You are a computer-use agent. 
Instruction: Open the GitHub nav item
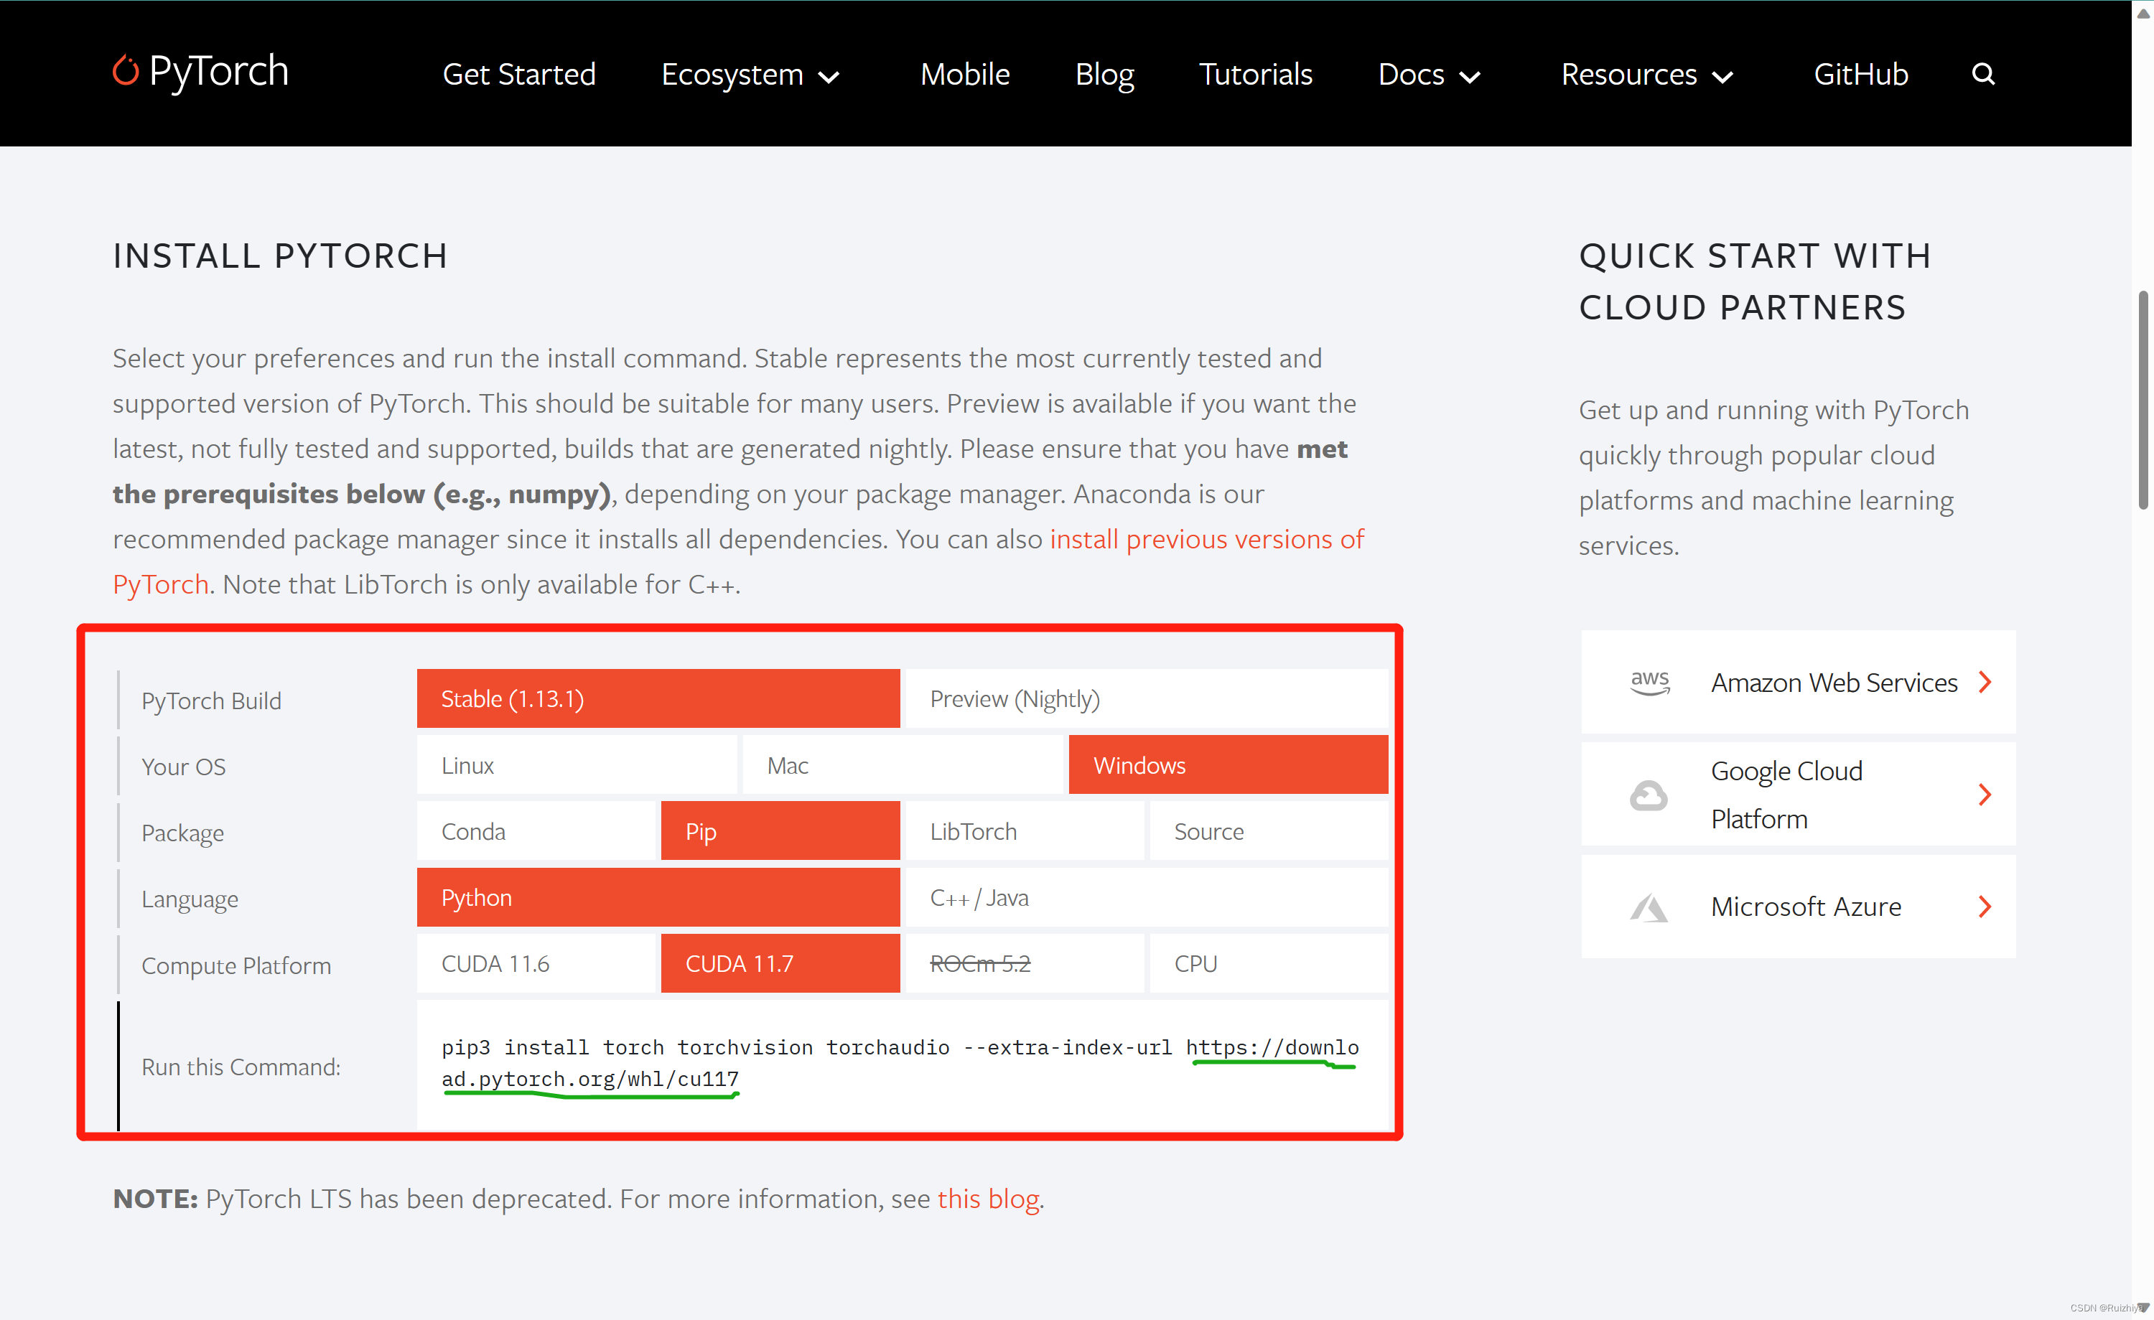point(1860,75)
